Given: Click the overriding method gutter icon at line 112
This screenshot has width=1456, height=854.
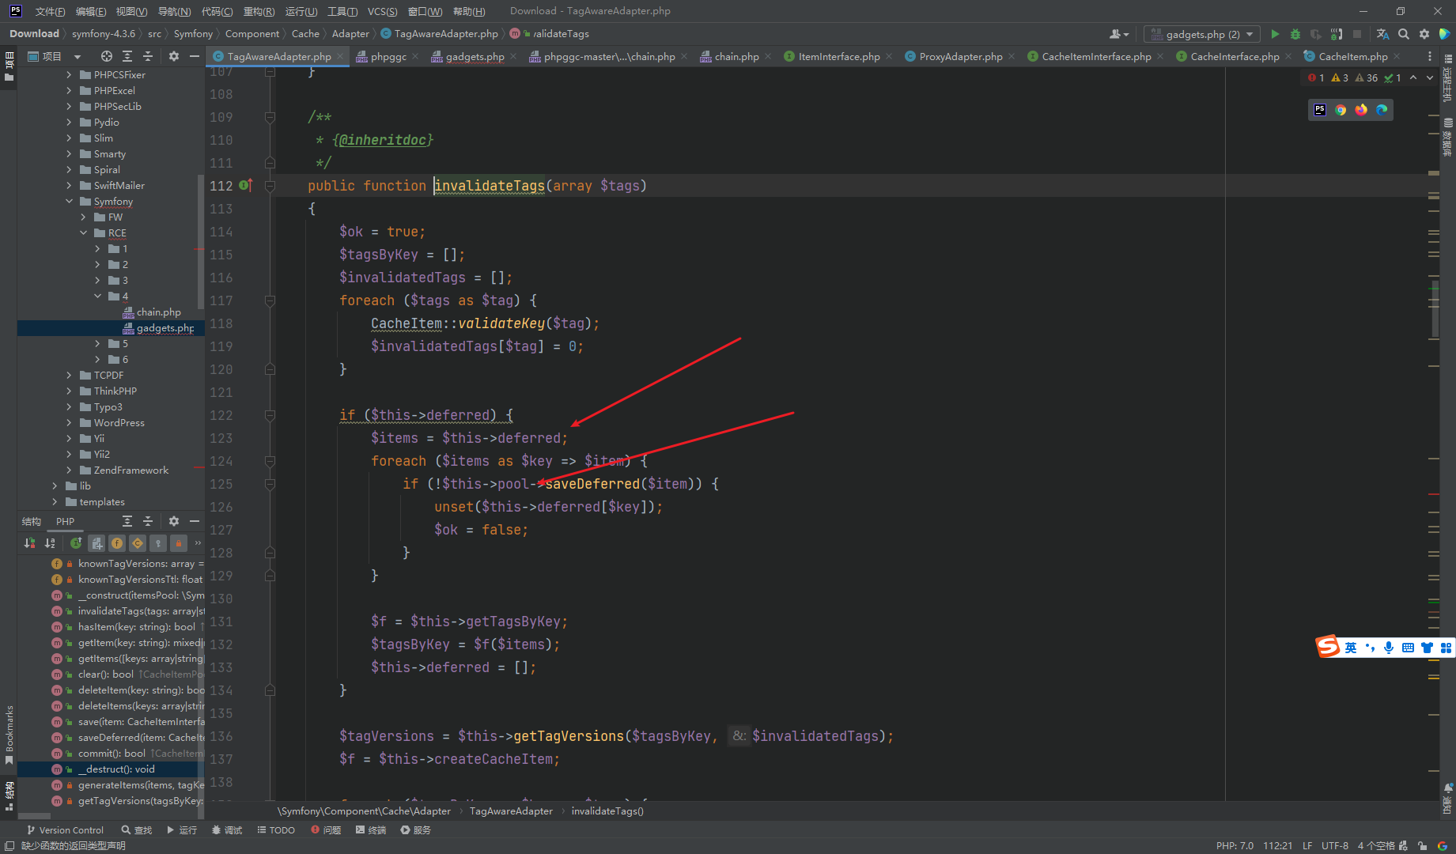Looking at the screenshot, I should (245, 185).
